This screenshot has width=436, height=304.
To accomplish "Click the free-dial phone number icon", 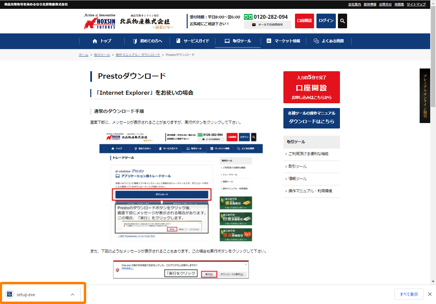I will 248,17.
